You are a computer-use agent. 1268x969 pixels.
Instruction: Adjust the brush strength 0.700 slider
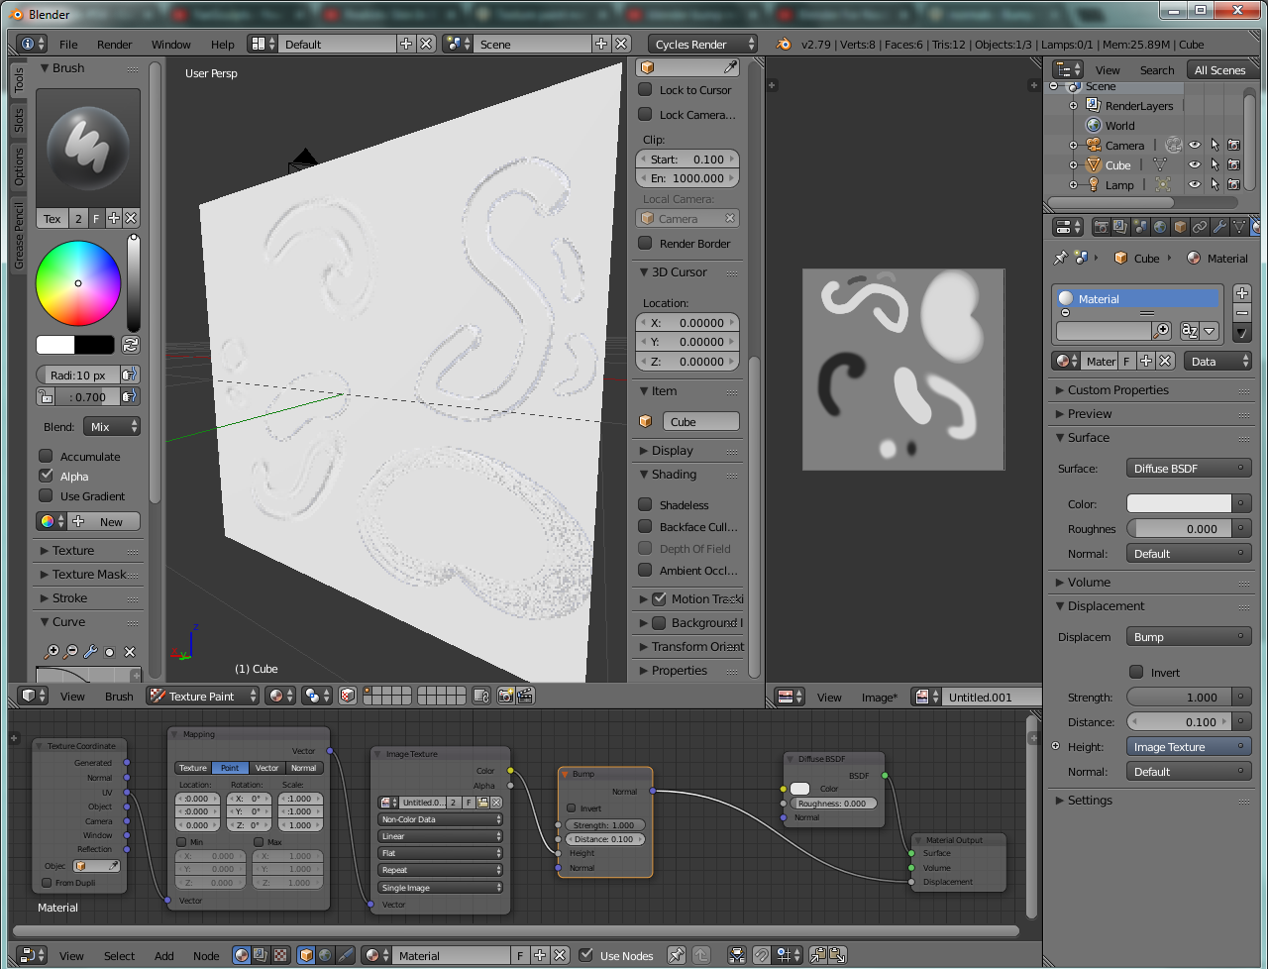coord(89,397)
